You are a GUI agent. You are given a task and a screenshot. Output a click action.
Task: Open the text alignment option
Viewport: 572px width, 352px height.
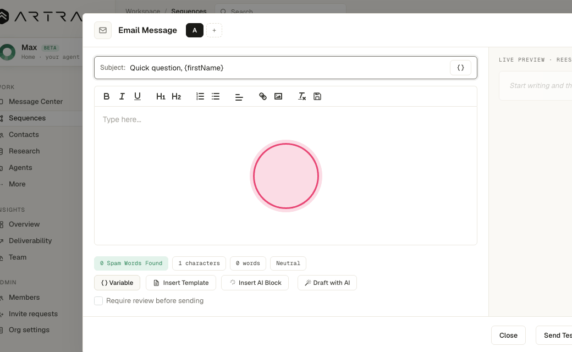[239, 96]
